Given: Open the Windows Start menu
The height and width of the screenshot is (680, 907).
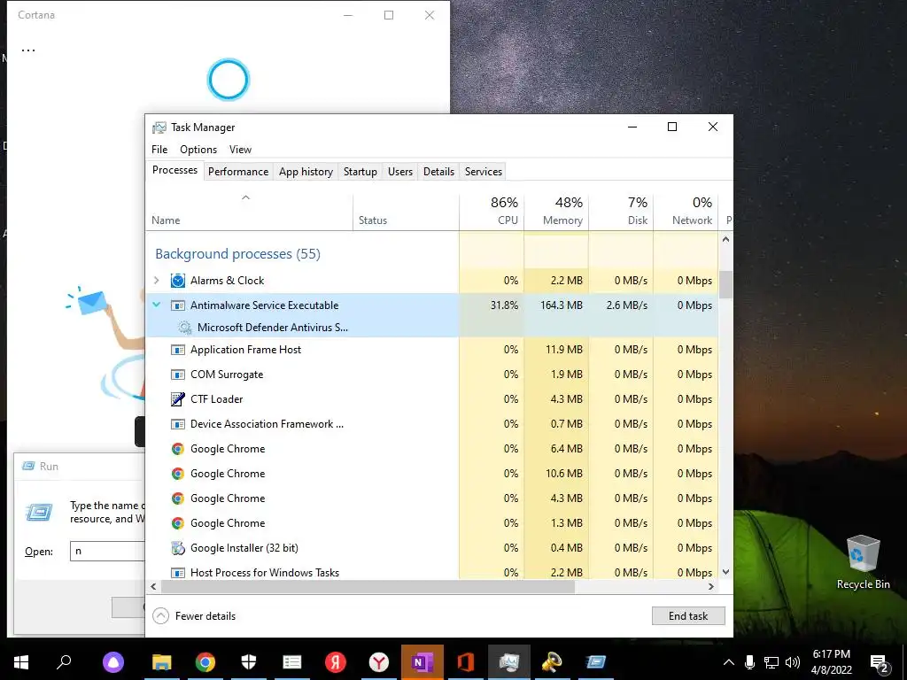Looking at the screenshot, I should pos(21,662).
